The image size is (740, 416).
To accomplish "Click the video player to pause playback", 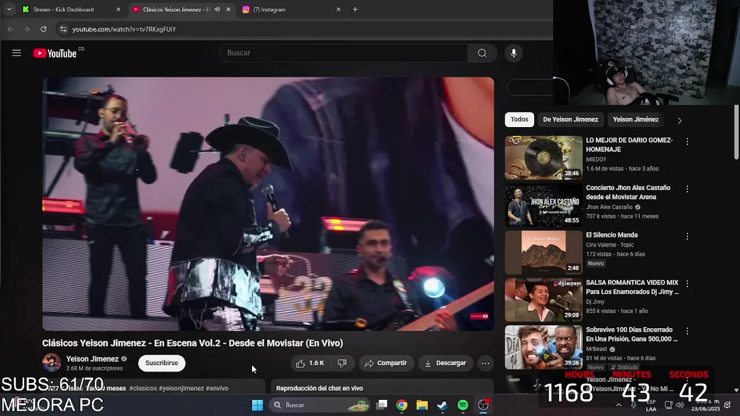I will (268, 204).
